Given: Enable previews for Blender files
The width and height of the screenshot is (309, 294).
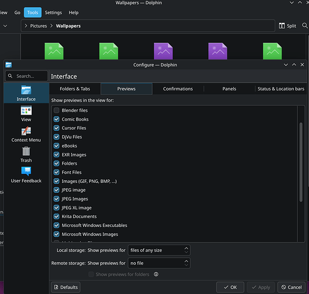Looking at the screenshot, I should coord(56,111).
